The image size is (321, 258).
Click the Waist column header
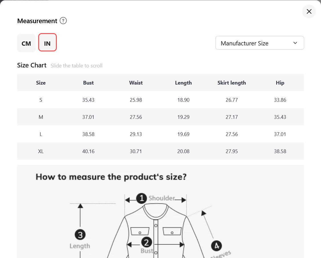[136, 83]
